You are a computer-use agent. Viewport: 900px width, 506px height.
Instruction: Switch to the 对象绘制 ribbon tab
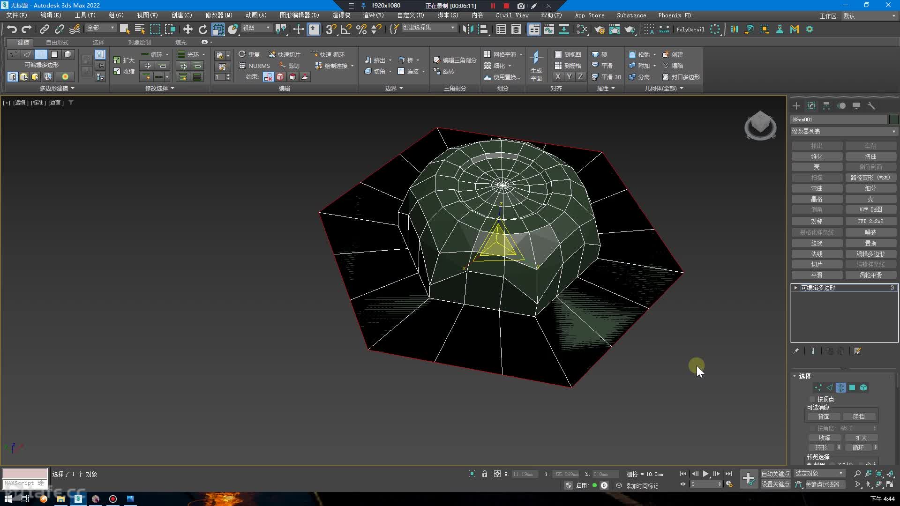click(x=139, y=42)
